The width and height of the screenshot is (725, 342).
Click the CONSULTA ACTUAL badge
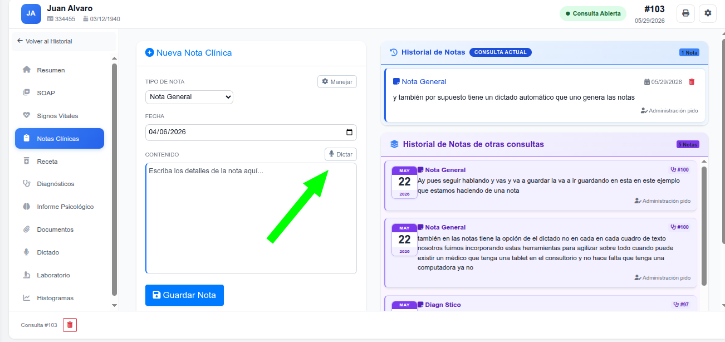pos(501,52)
